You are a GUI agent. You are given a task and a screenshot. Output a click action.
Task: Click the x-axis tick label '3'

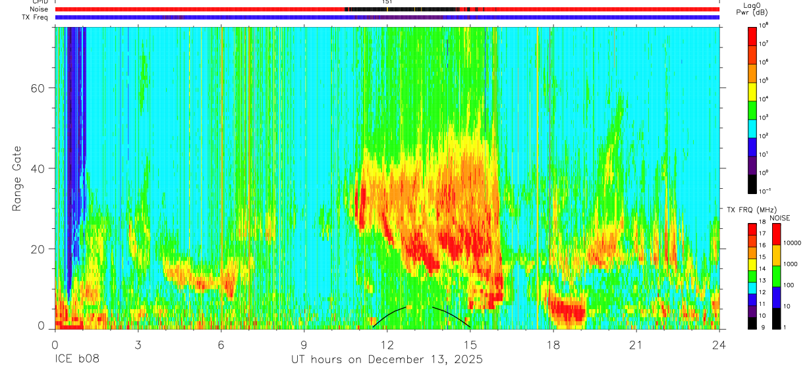138,345
